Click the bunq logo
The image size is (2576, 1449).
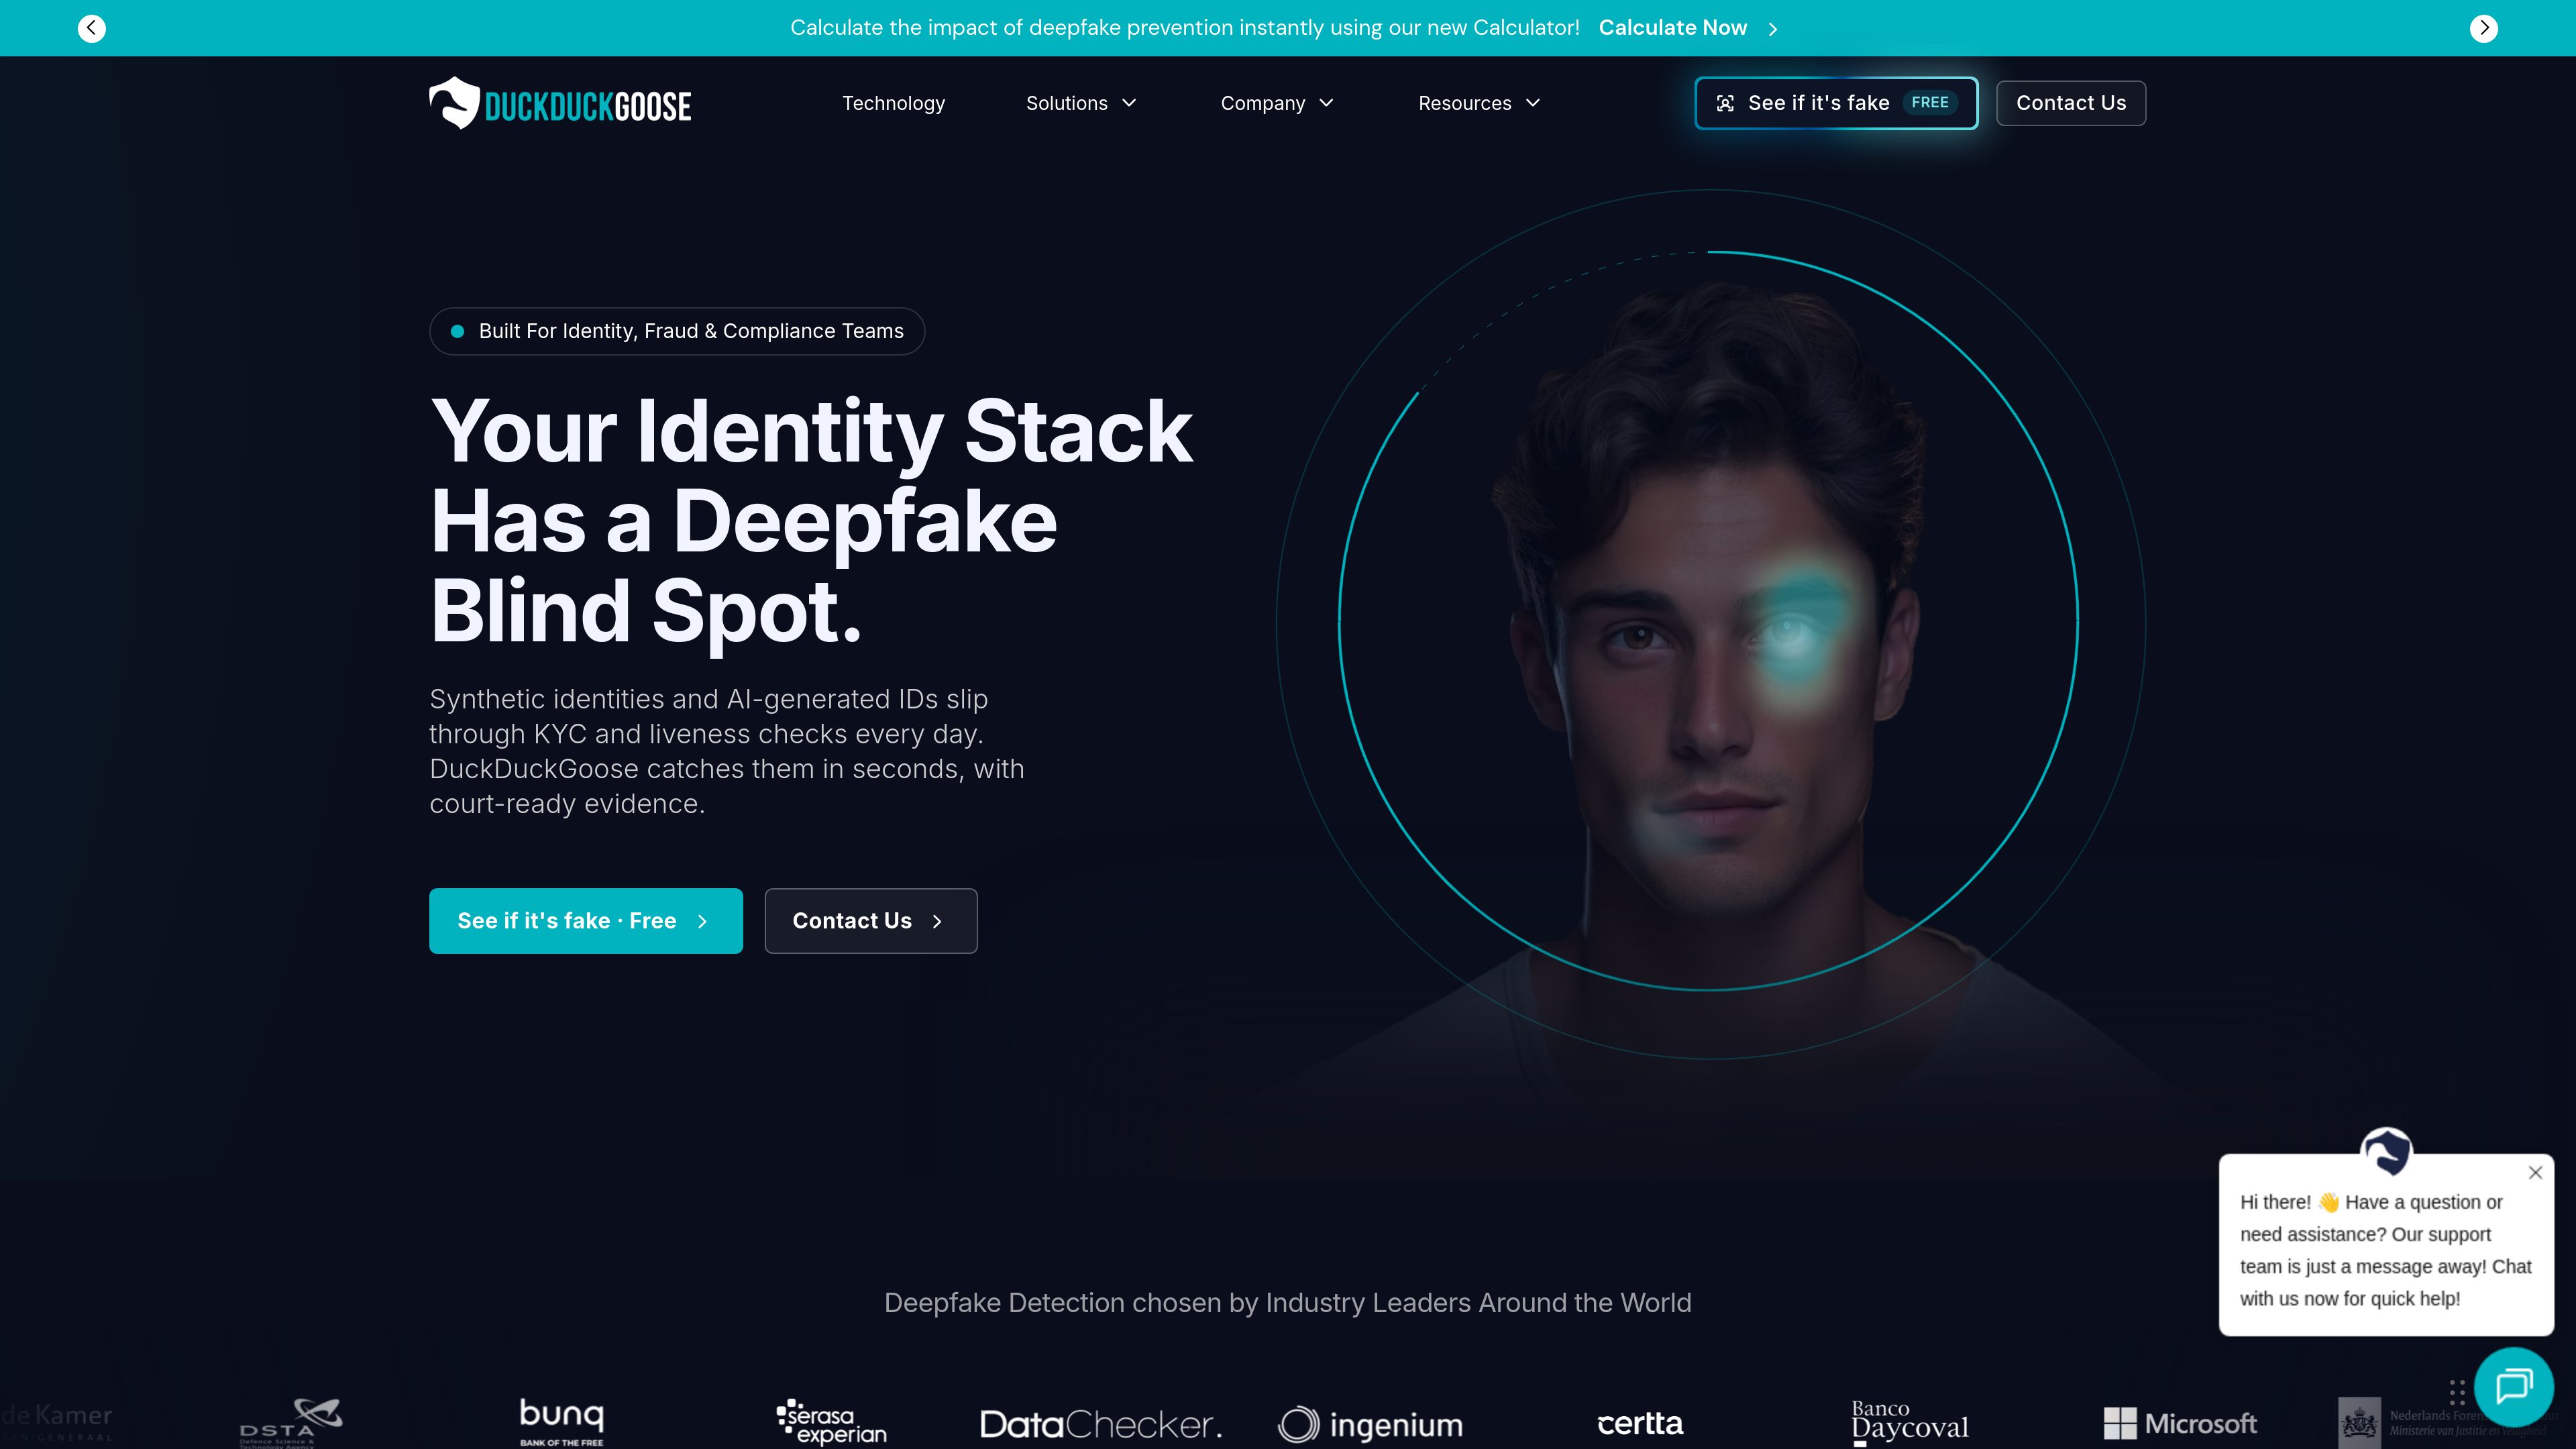pyautogui.click(x=562, y=1422)
